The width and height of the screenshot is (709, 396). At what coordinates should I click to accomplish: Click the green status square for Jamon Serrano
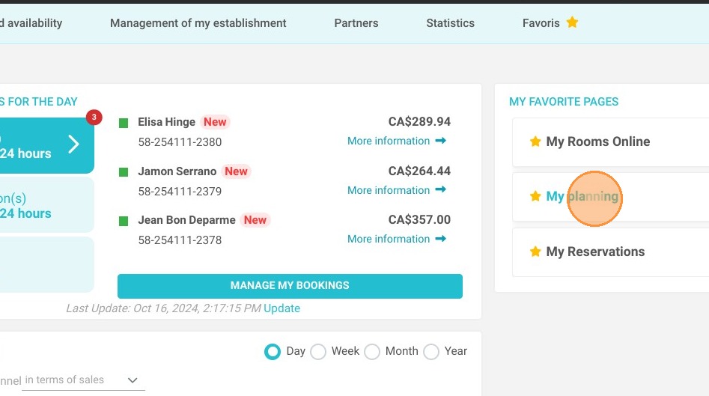(x=124, y=171)
